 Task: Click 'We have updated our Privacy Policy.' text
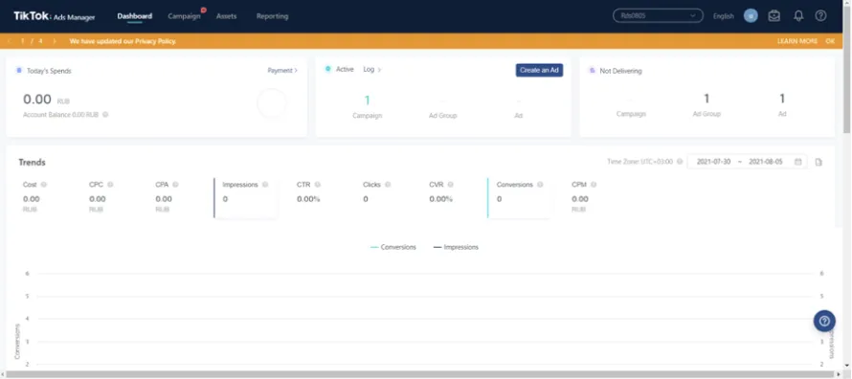click(x=123, y=41)
